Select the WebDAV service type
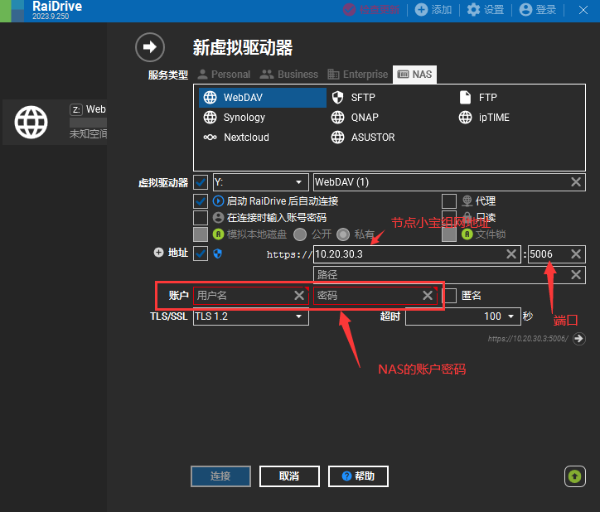Viewport: 600px width, 512px height. tap(263, 98)
